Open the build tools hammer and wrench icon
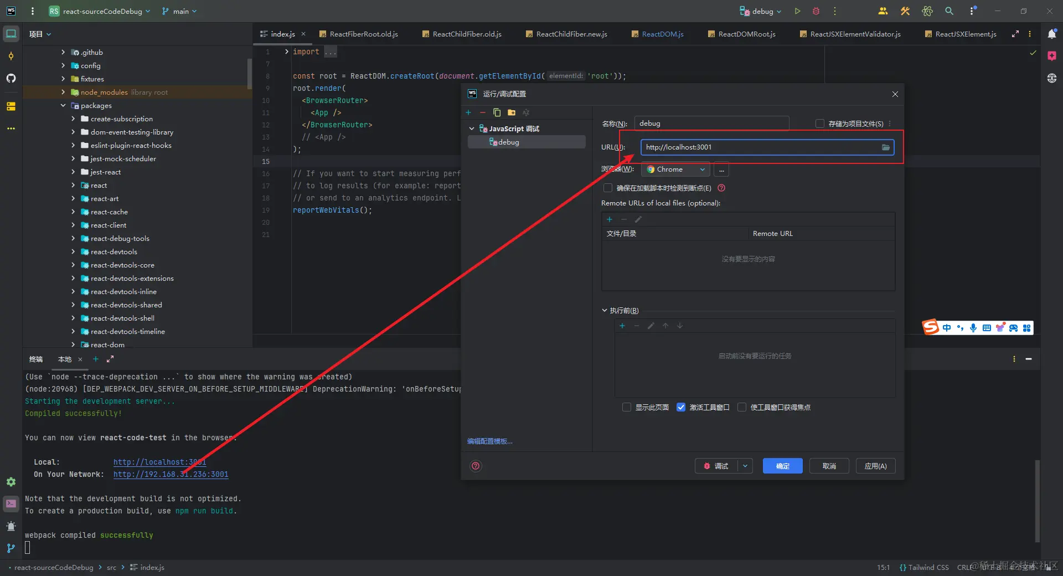This screenshot has width=1063, height=576. [905, 11]
